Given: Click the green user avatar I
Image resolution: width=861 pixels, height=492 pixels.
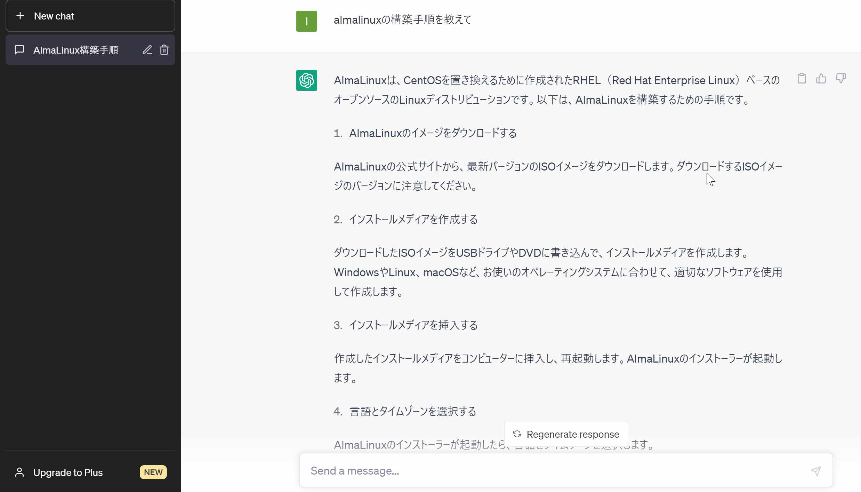Looking at the screenshot, I should [306, 21].
